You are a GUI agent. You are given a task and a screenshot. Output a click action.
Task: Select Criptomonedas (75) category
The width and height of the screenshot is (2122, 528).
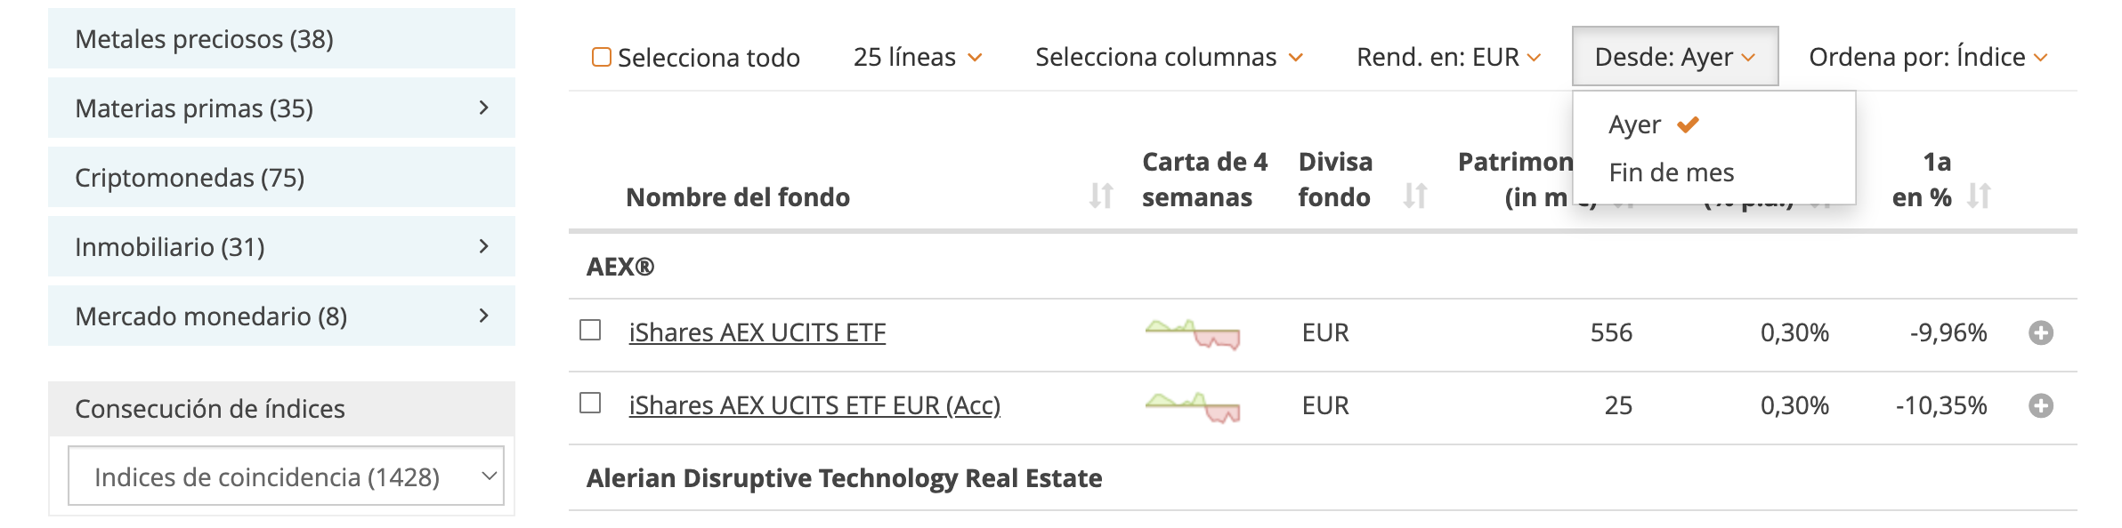point(190,178)
